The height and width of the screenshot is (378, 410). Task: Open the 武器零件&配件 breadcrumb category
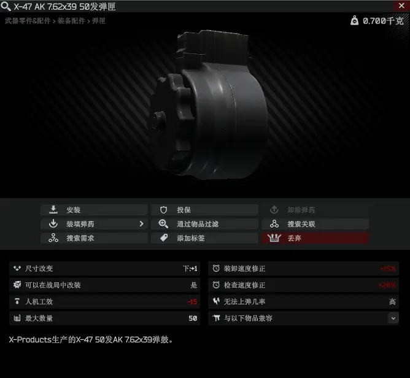pyautogui.click(x=28, y=21)
